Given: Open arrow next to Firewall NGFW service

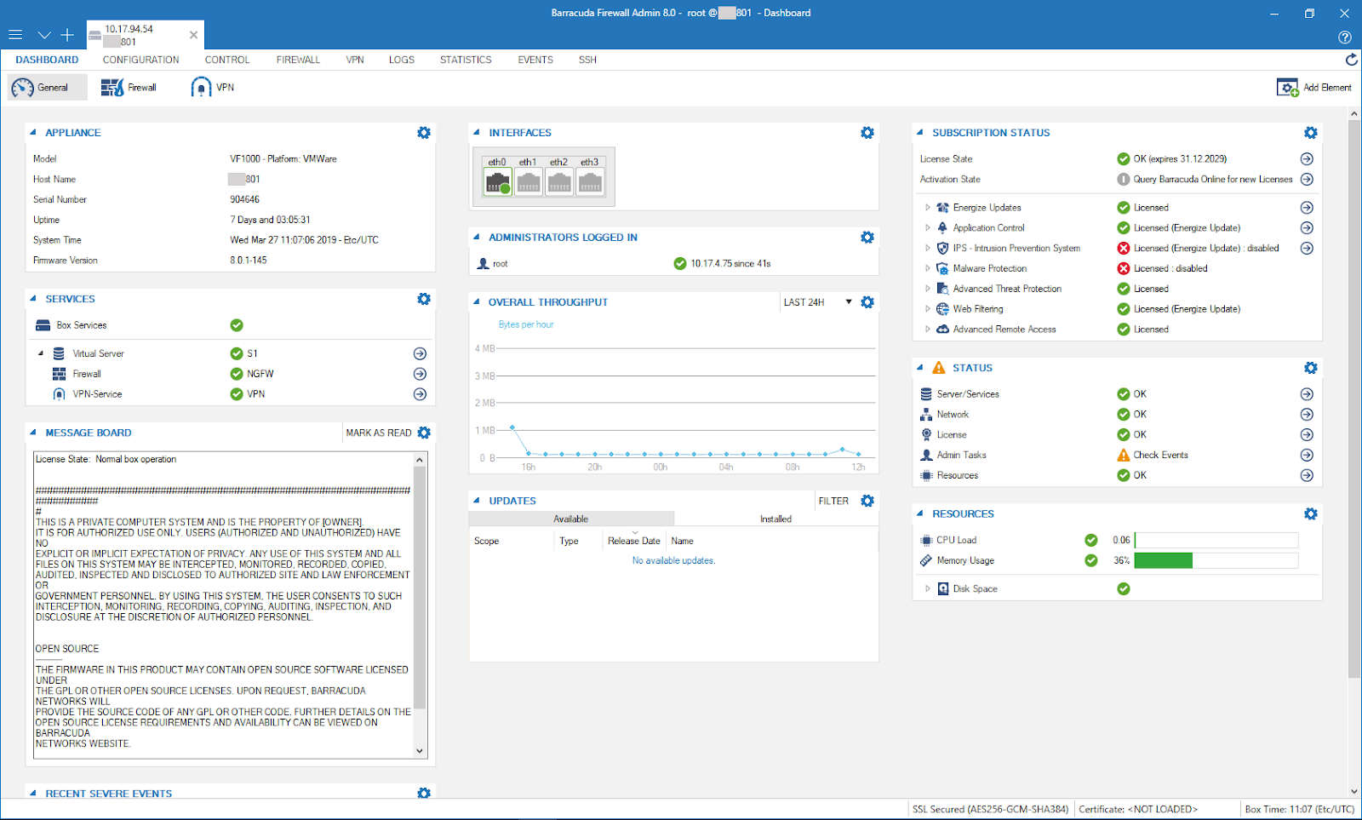Looking at the screenshot, I should point(420,374).
